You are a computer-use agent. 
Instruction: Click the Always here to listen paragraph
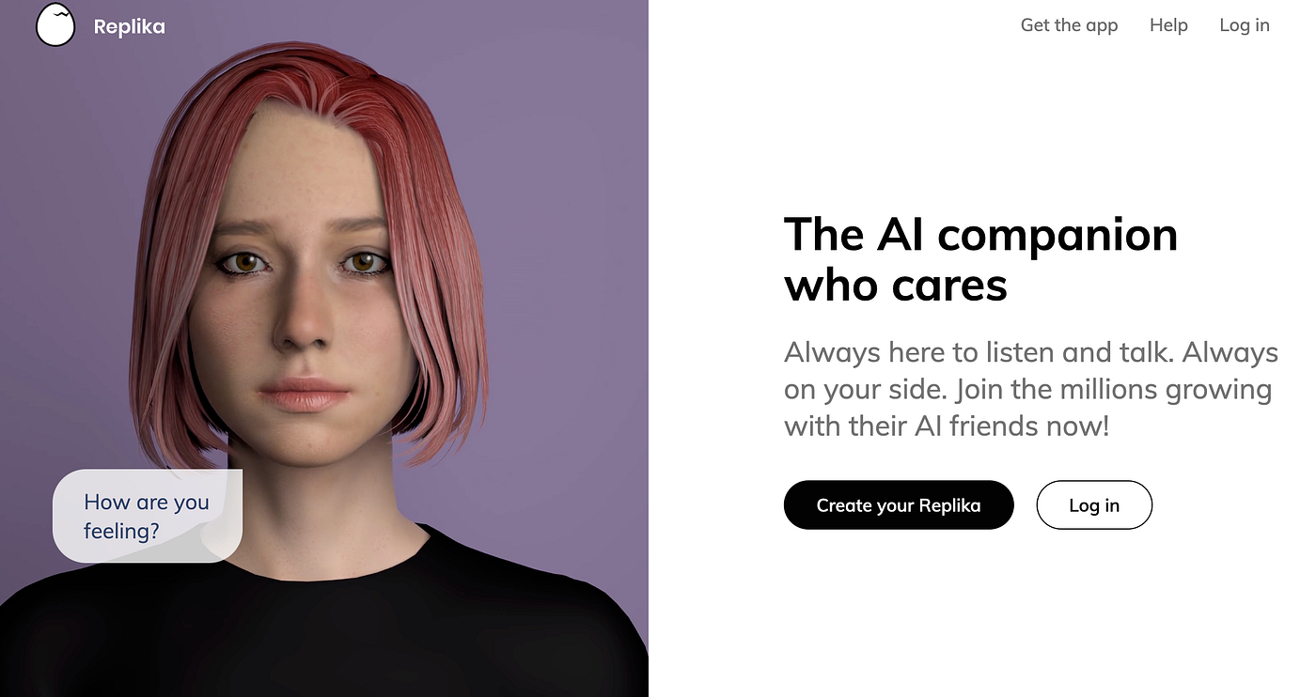pos(1031,389)
